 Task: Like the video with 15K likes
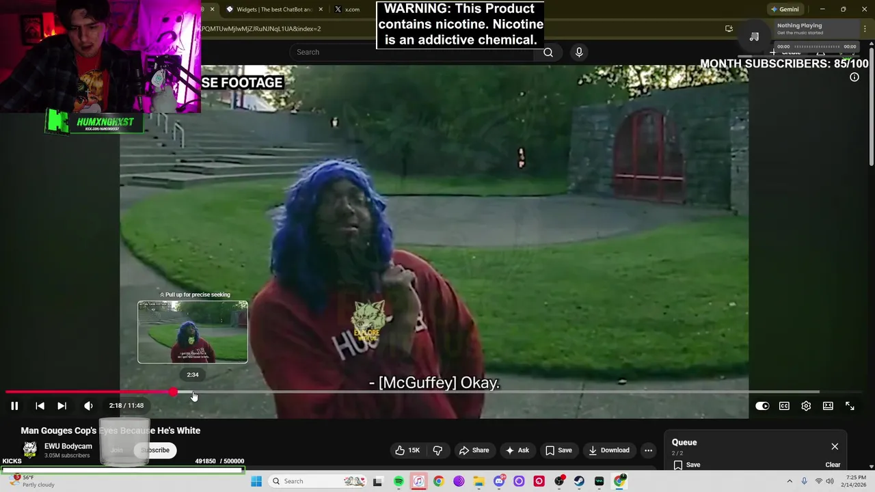click(x=407, y=450)
